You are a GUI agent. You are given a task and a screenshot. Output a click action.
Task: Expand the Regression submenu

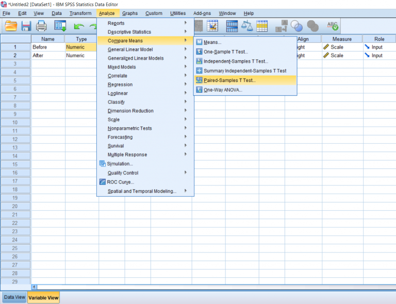pyautogui.click(x=145, y=85)
